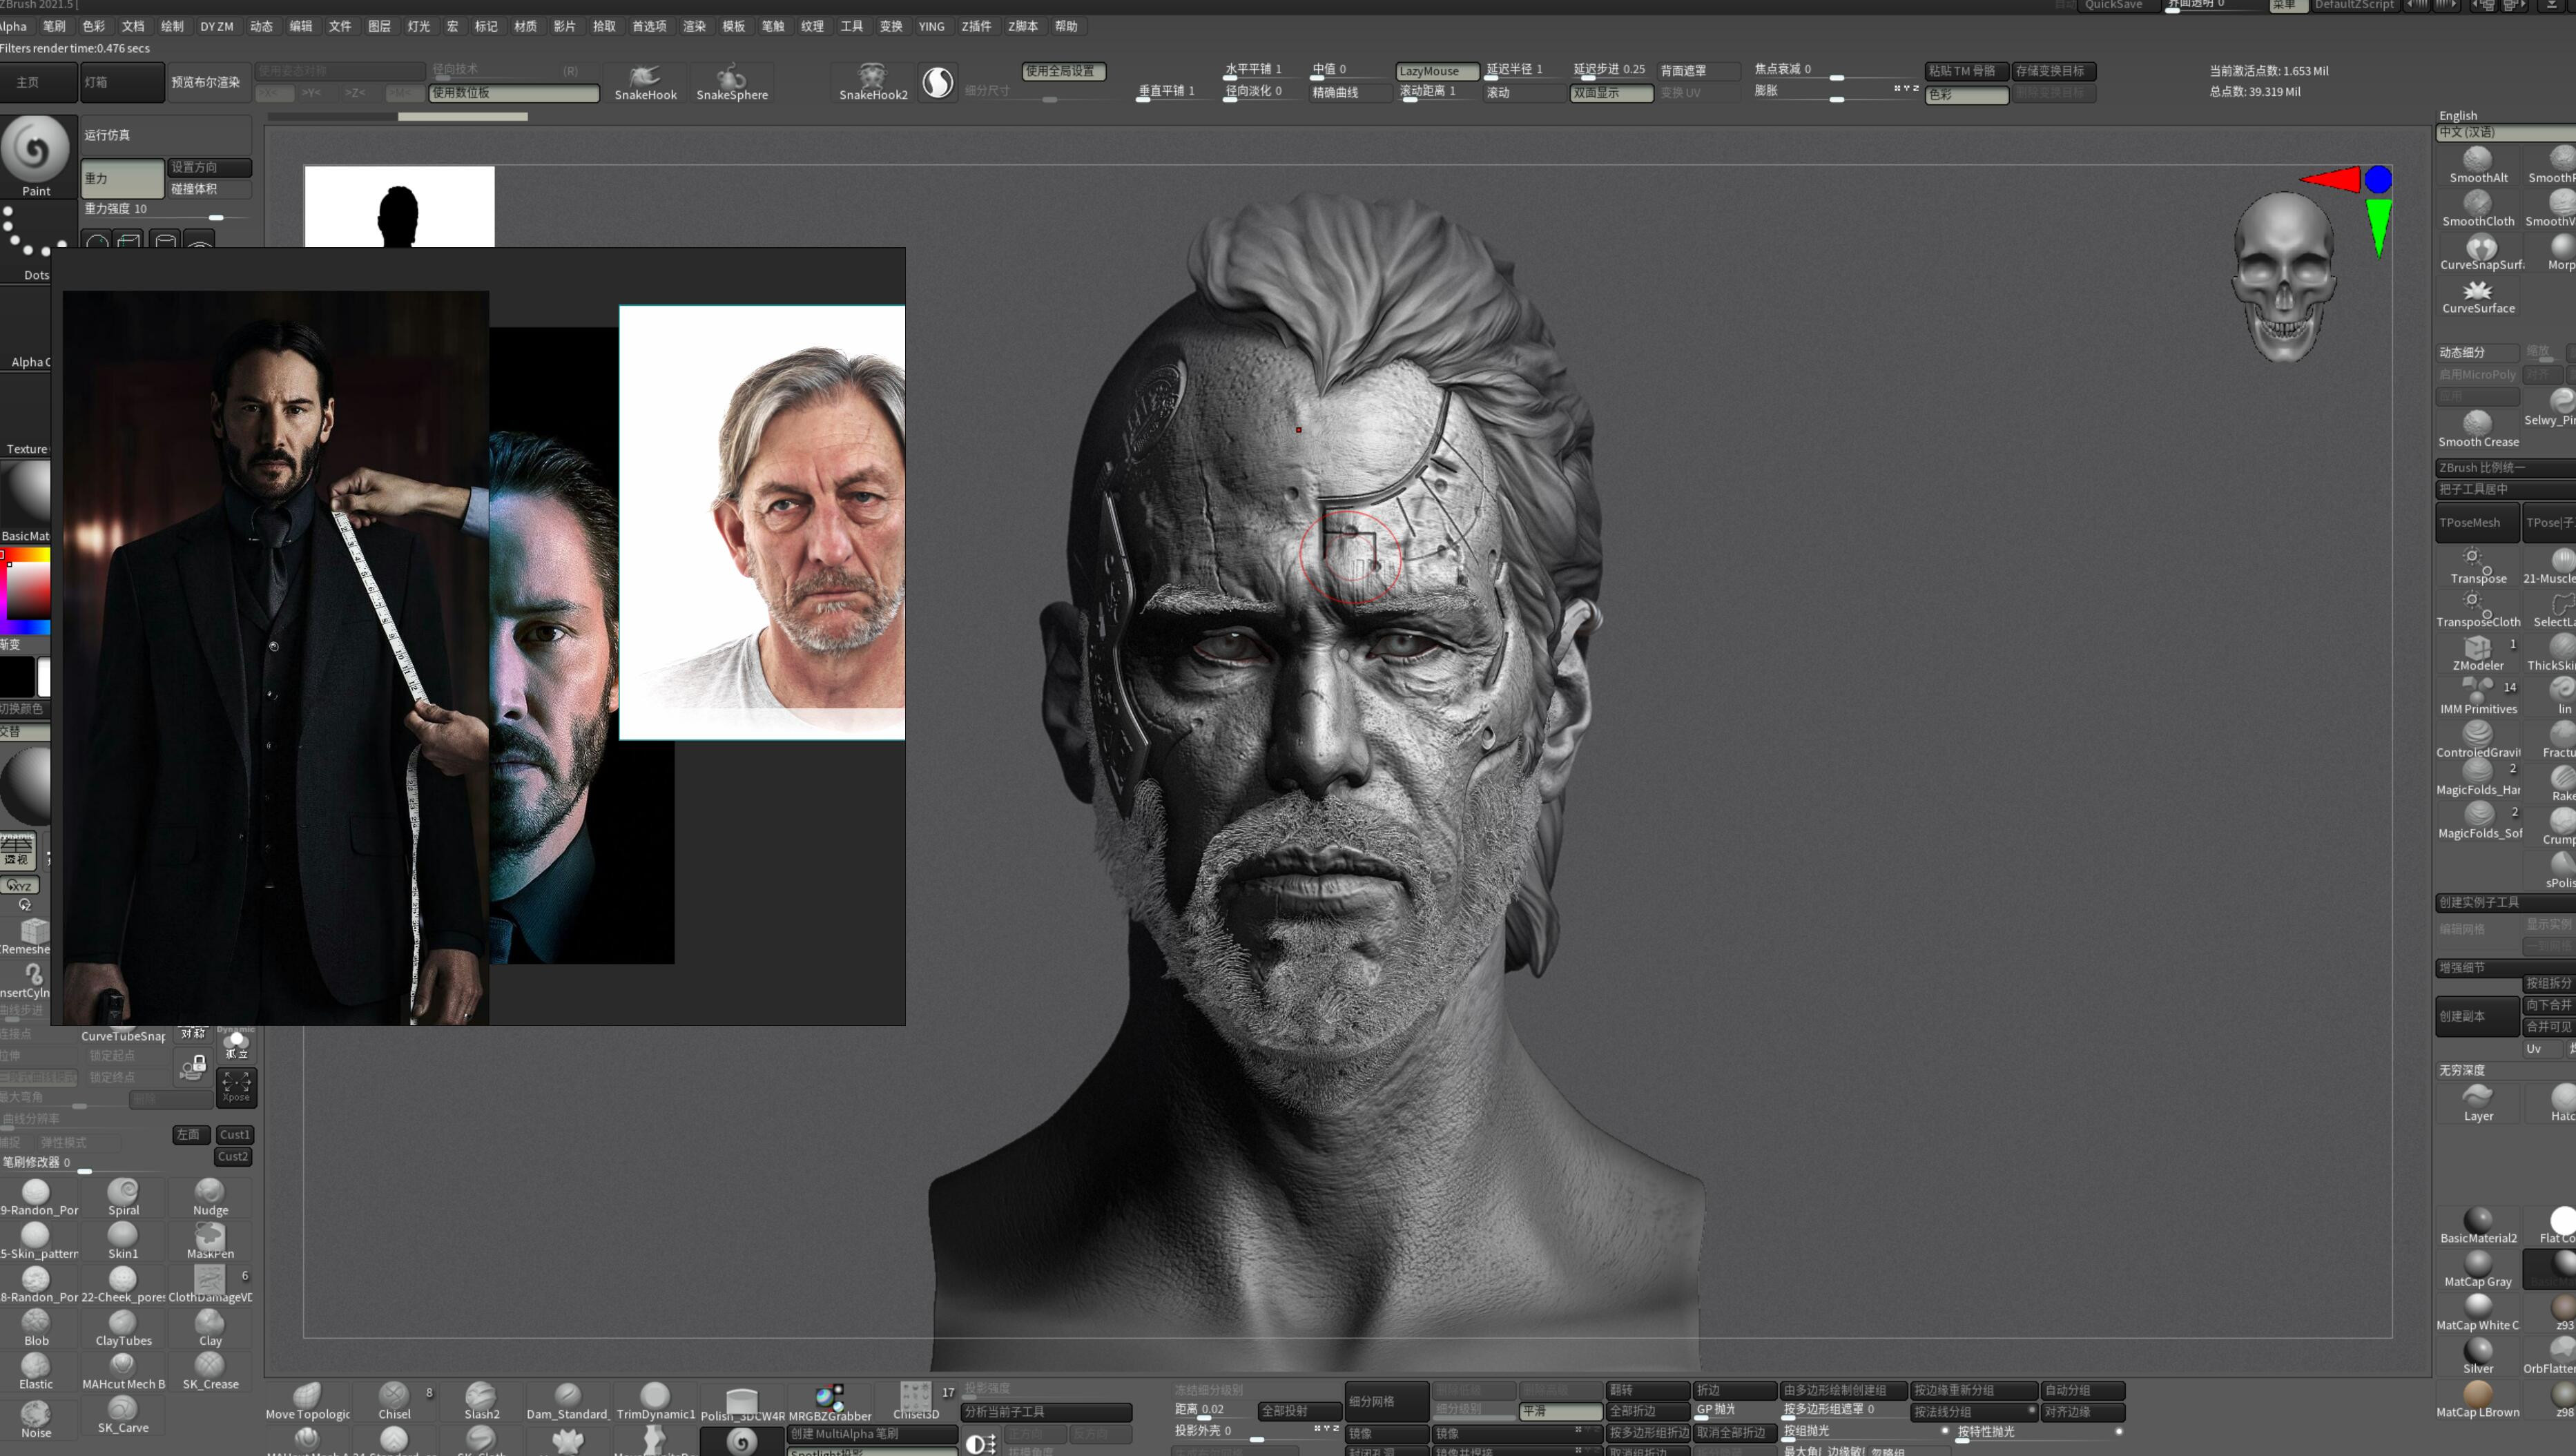Select the SmoothCloth brush
Screen dimensions: 2576x1456
click(x=2477, y=209)
